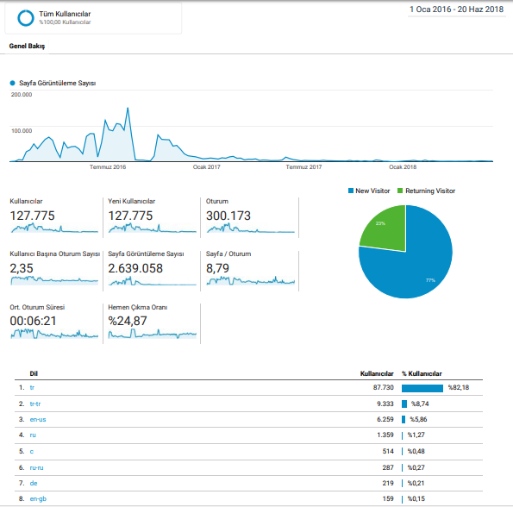513x507 pixels.
Task: Switch to the Genel Bakış tab
Action: pos(27,46)
